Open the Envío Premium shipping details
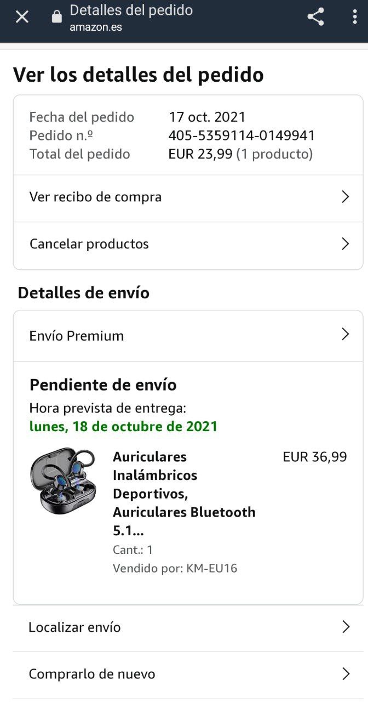 click(x=188, y=336)
